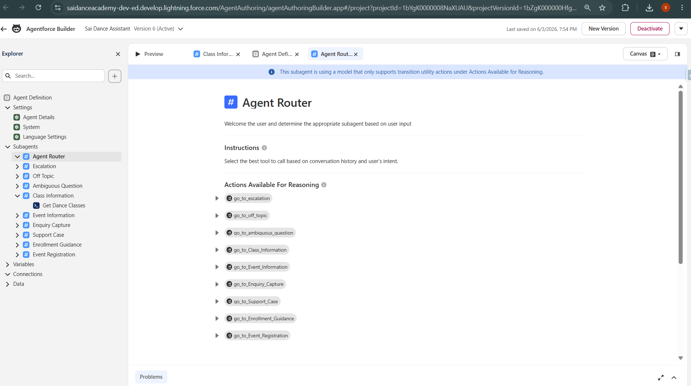This screenshot has height=386, width=691.
Task: Close the Explorer panel with the X
Action: click(x=118, y=54)
